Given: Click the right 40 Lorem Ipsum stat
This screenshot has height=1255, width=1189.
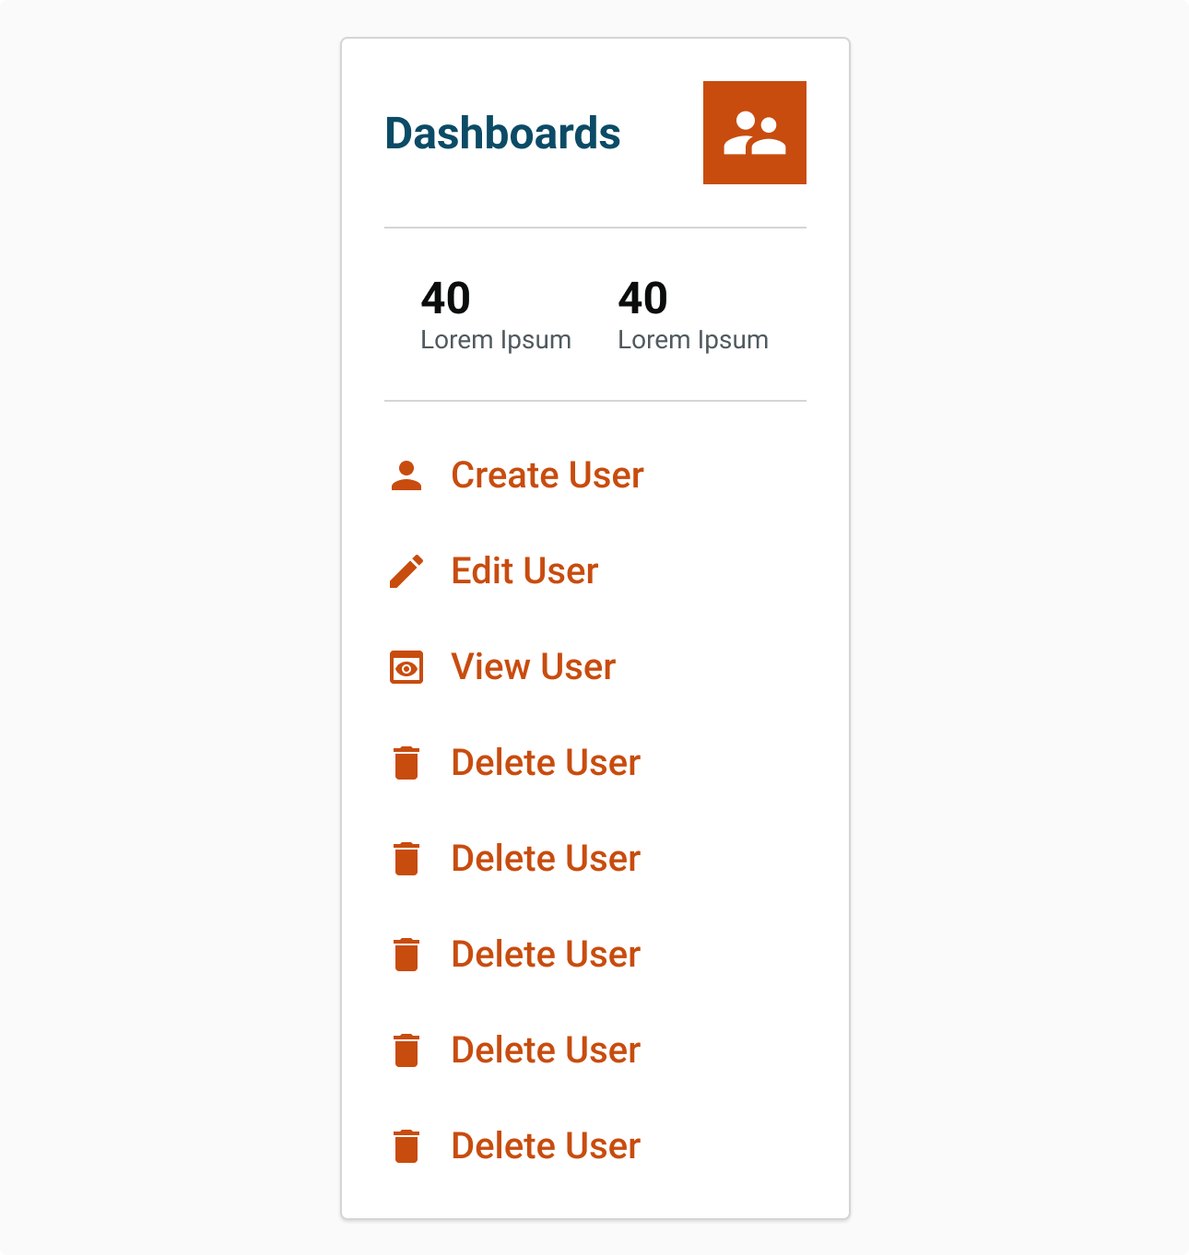Looking at the screenshot, I should pyautogui.click(x=692, y=315).
